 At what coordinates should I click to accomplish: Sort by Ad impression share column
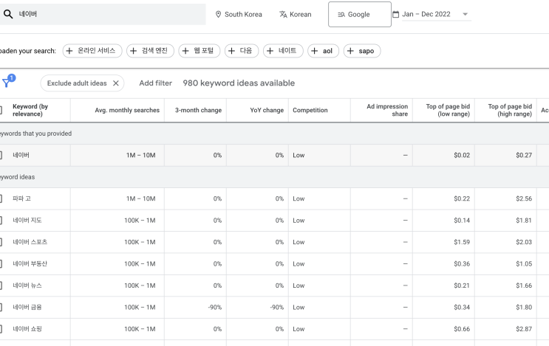(387, 110)
